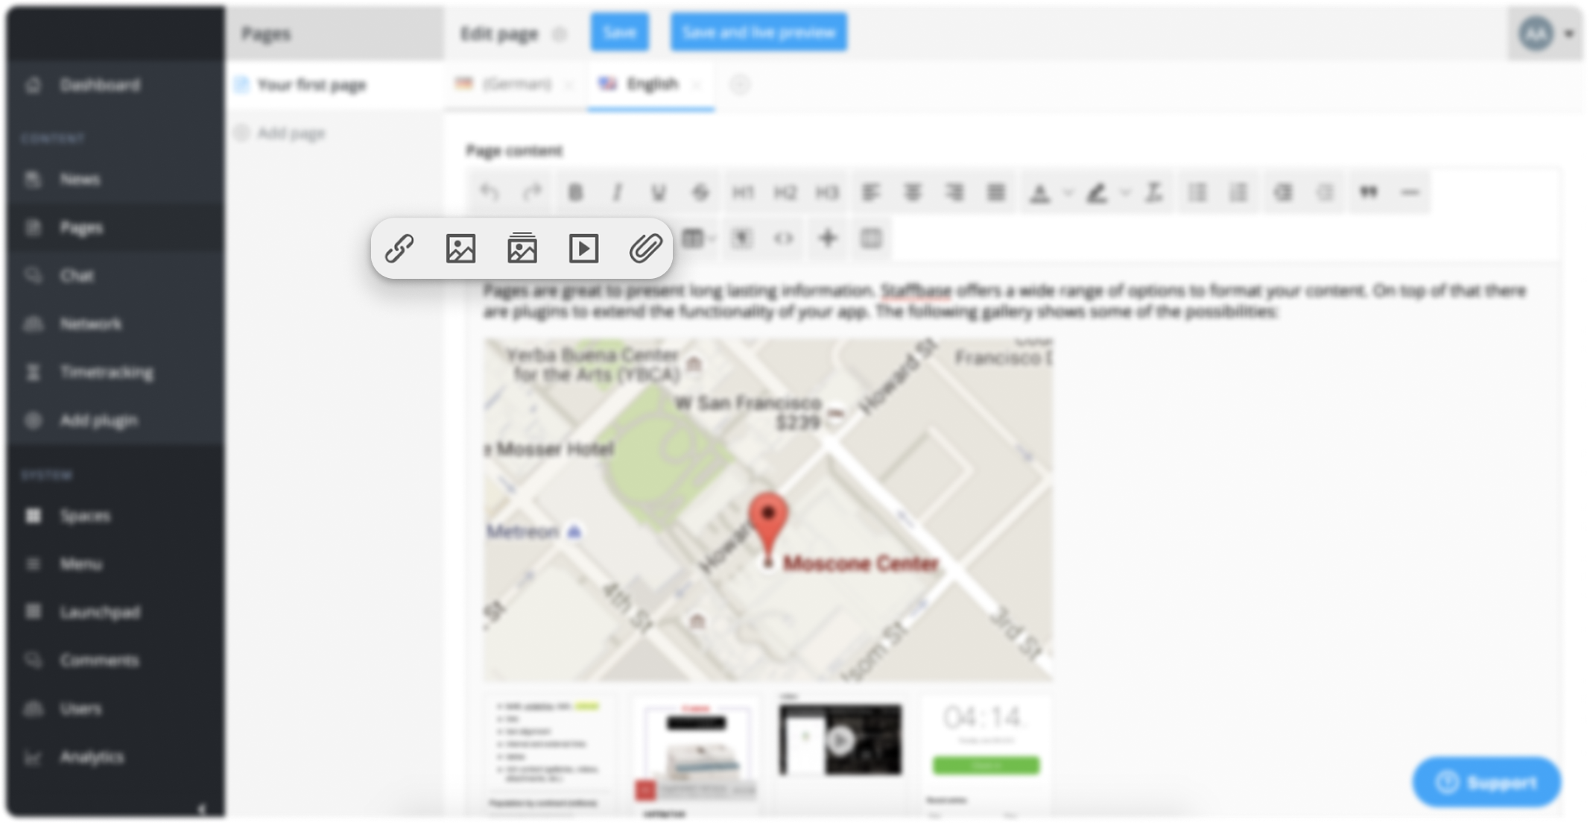1590x823 pixels.
Task: Switch to the English language tab
Action: pyautogui.click(x=650, y=84)
